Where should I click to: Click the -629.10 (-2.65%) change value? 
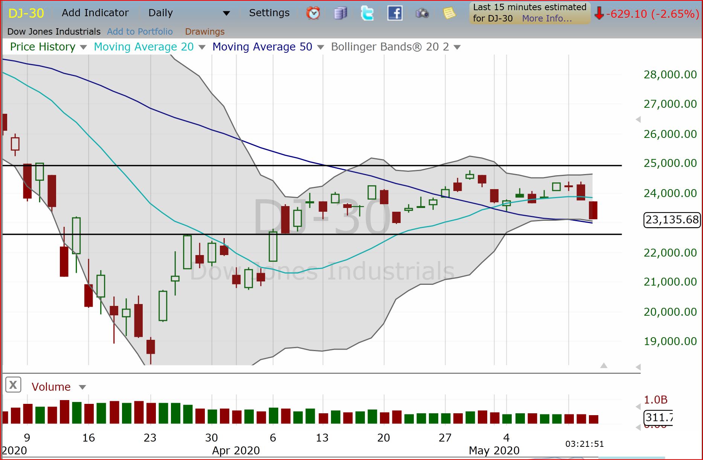653,14
